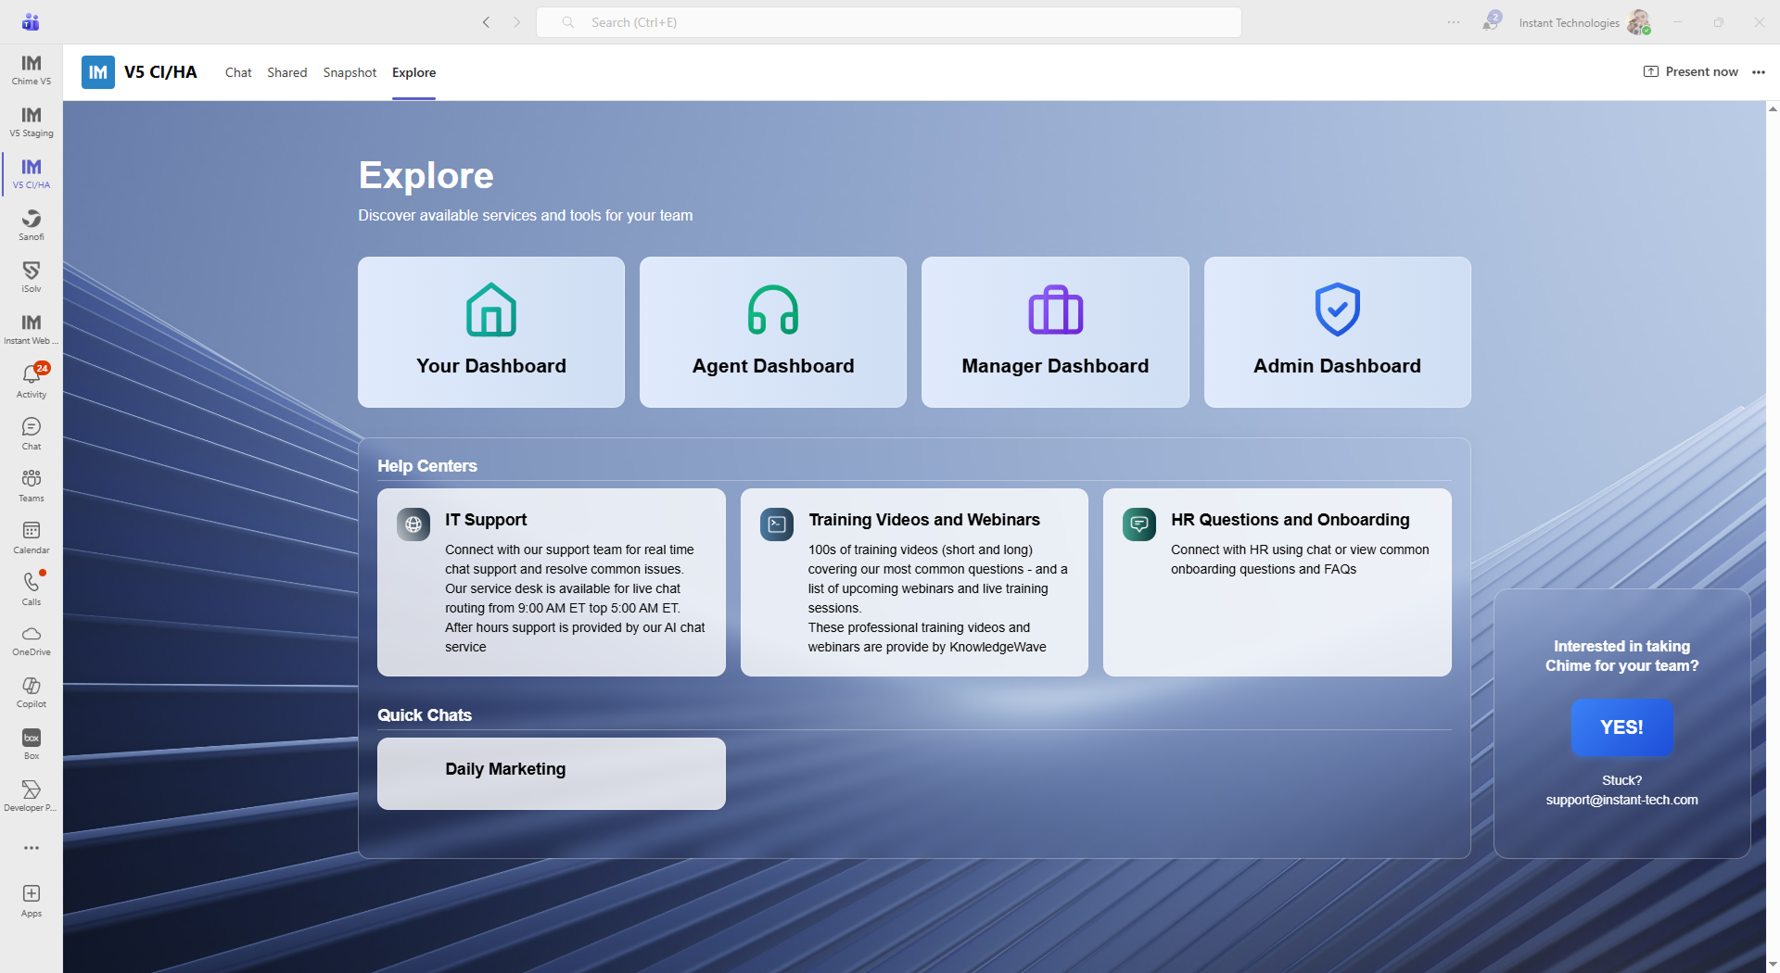Screen dimensions: 1780x973
Task: Expand more apps ellipsis in sidebar
Action: point(32,848)
